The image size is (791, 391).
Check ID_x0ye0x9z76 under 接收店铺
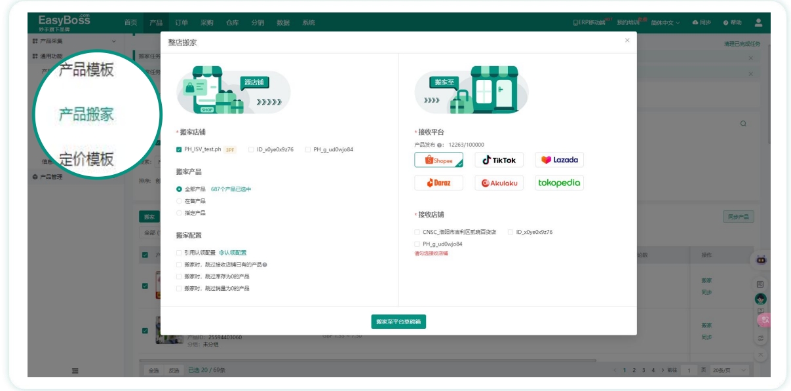point(511,232)
